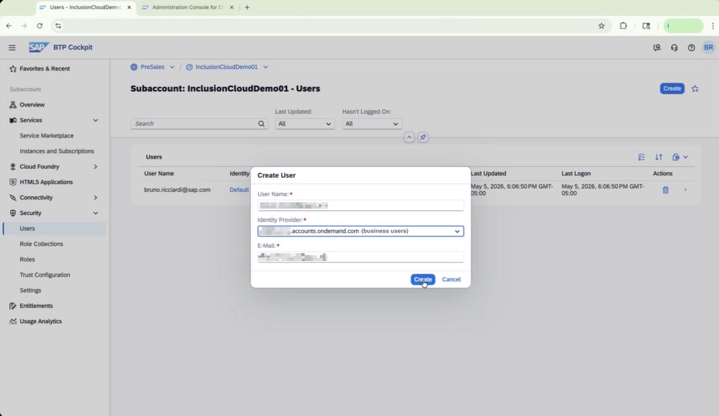719x416 pixels.
Task: Open the Default identity provider link
Action: [239, 190]
